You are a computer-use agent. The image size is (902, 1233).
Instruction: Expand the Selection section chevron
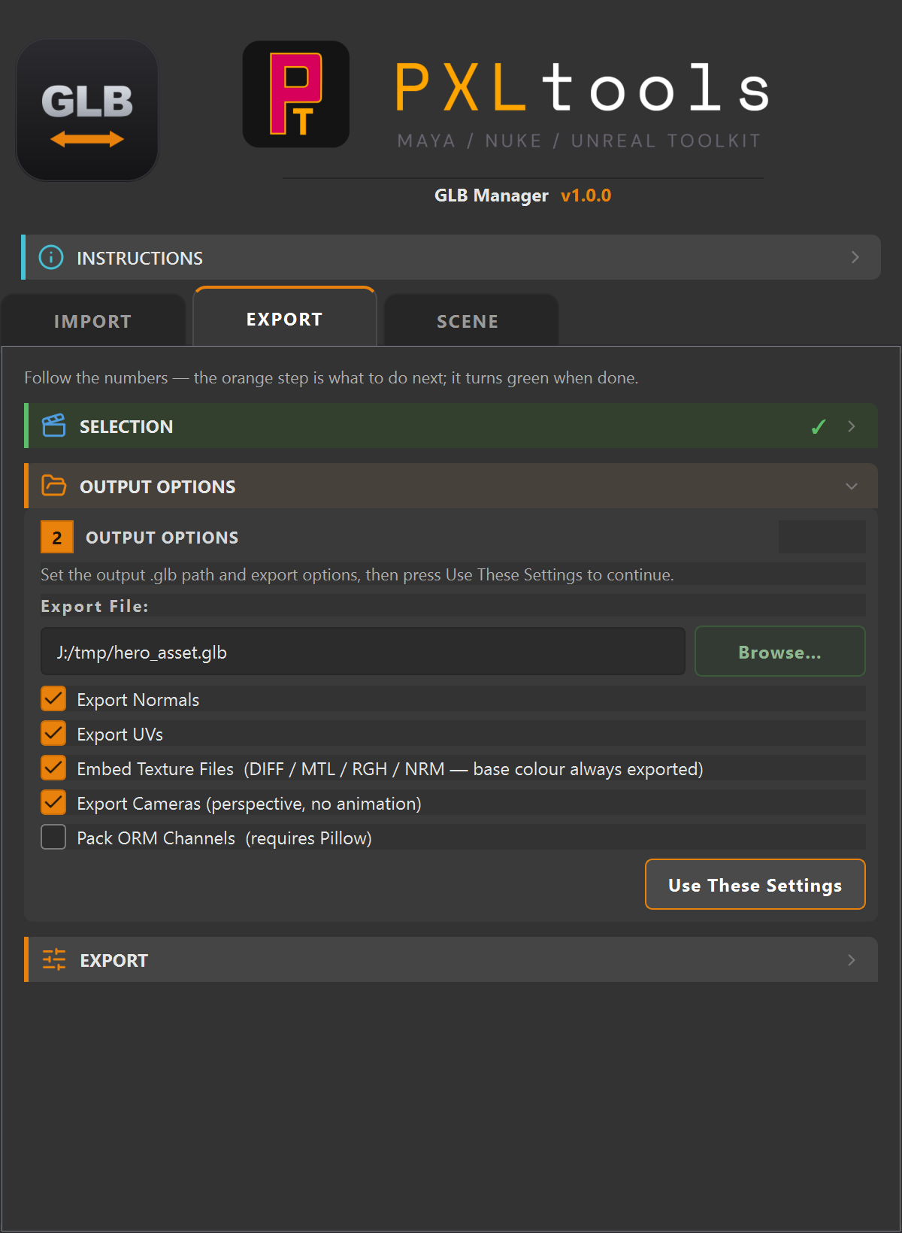(x=852, y=426)
